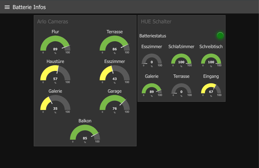
Task: Click the Batterie Infos page title
Action: [29, 7]
